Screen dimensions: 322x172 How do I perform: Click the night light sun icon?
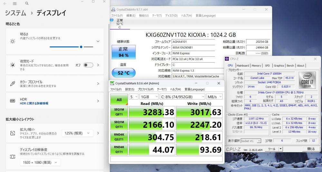click(13, 65)
